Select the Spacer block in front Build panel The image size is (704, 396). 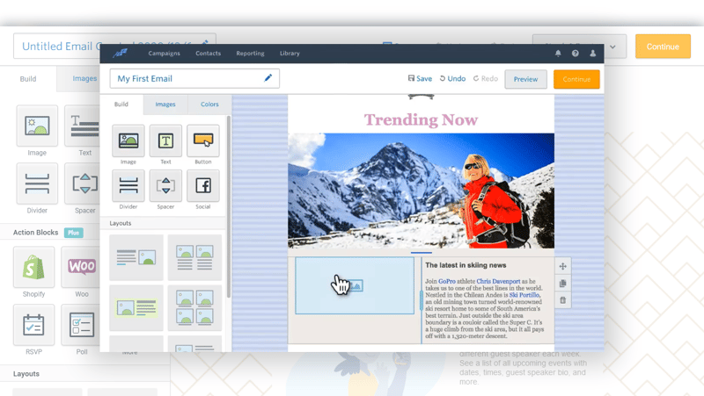(165, 185)
